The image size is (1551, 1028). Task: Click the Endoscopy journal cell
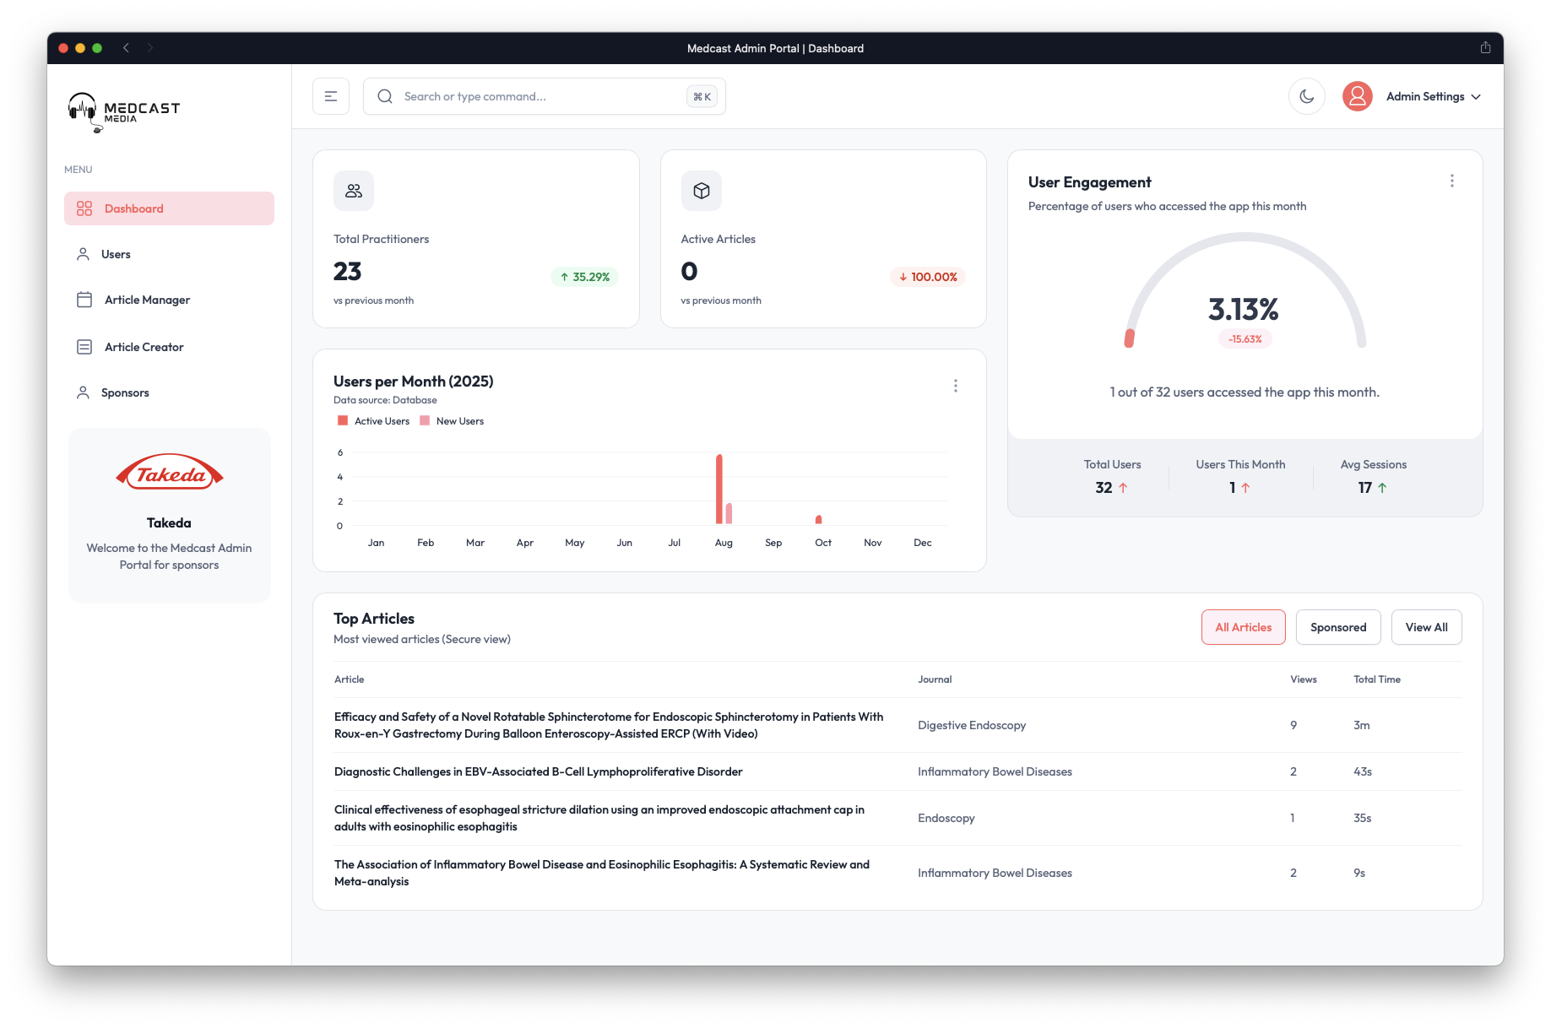(946, 818)
